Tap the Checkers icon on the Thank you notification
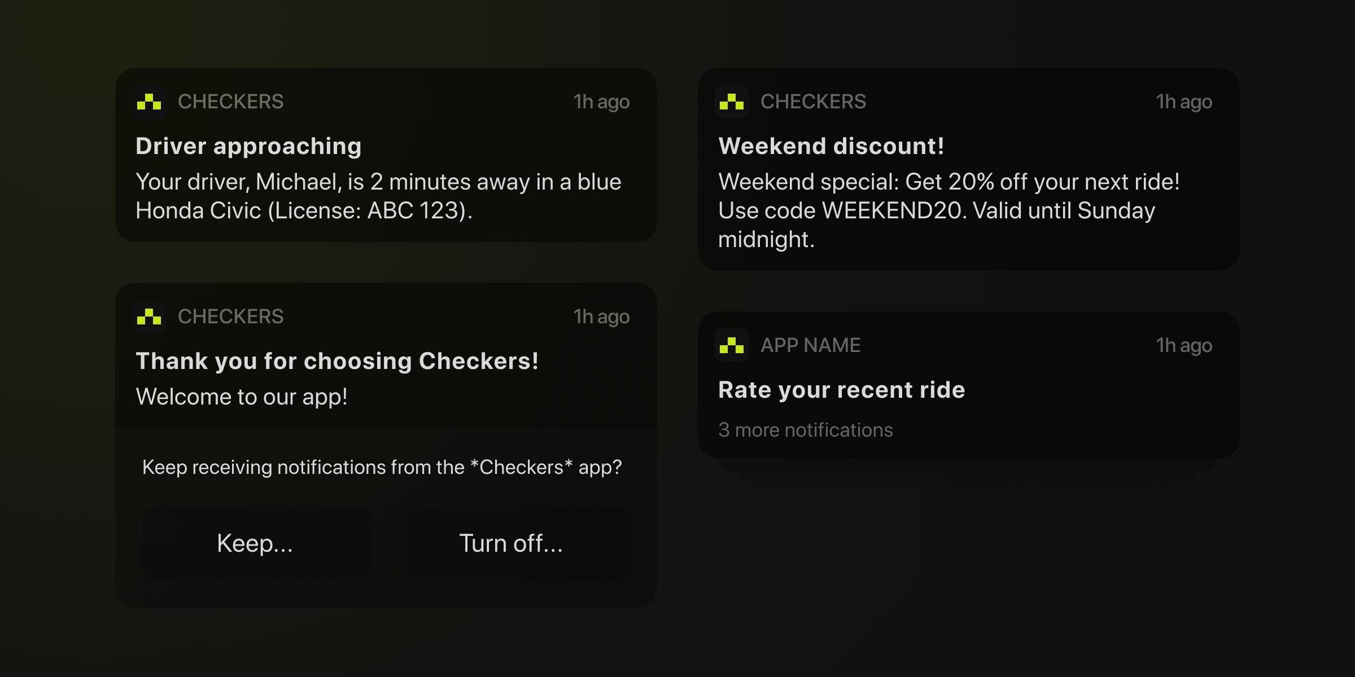 pyautogui.click(x=149, y=316)
